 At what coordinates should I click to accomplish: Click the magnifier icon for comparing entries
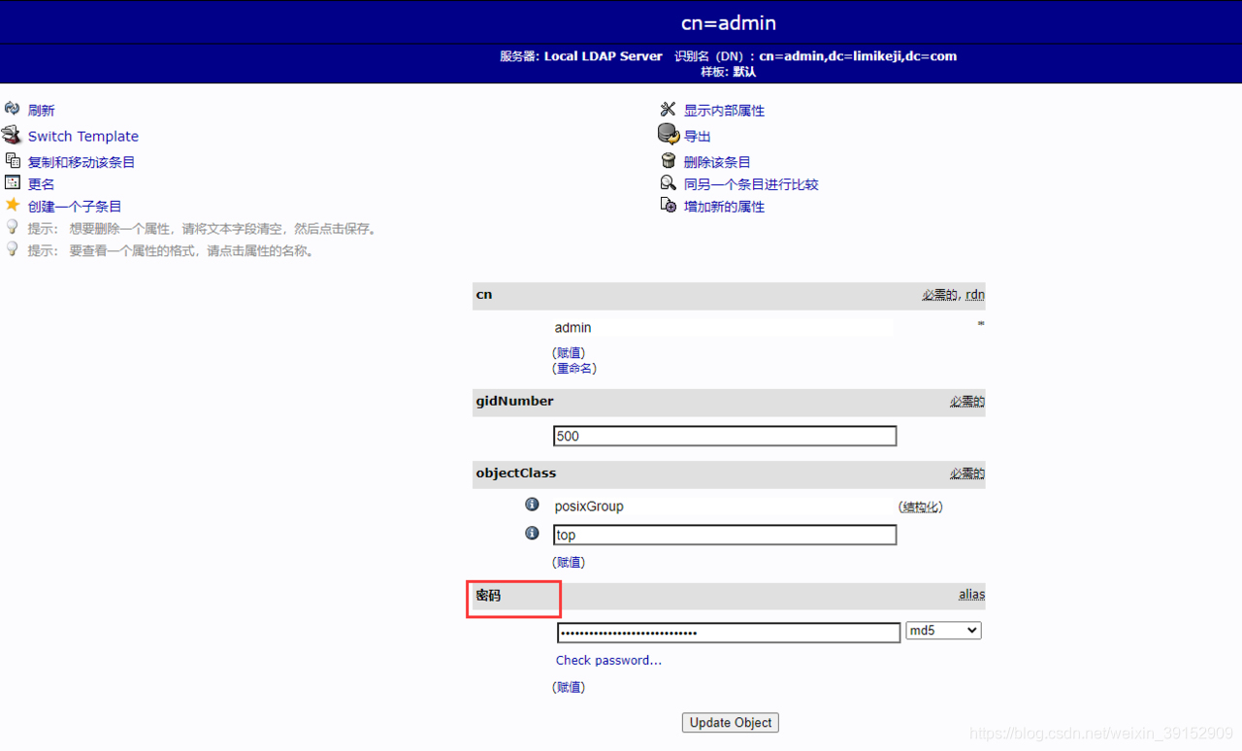click(668, 182)
